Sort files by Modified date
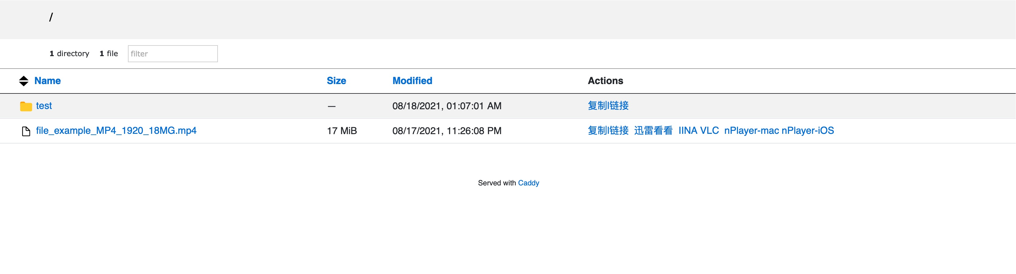Image resolution: width=1016 pixels, height=274 pixels. 412,81
